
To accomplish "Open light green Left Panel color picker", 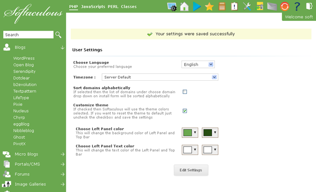I will coord(190,133).
